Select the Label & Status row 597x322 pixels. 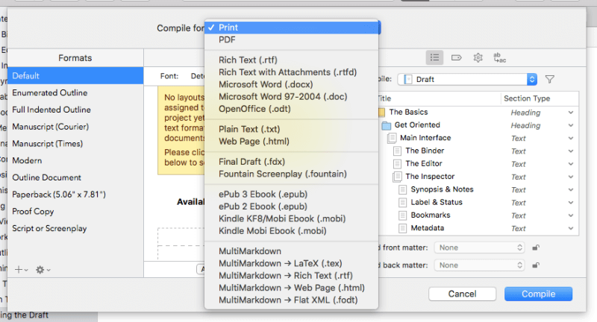coord(478,203)
